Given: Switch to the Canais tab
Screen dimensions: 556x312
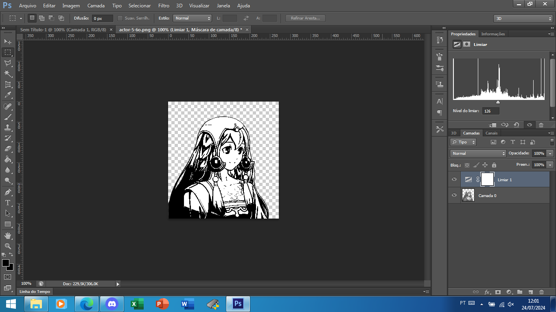Looking at the screenshot, I should point(491,133).
